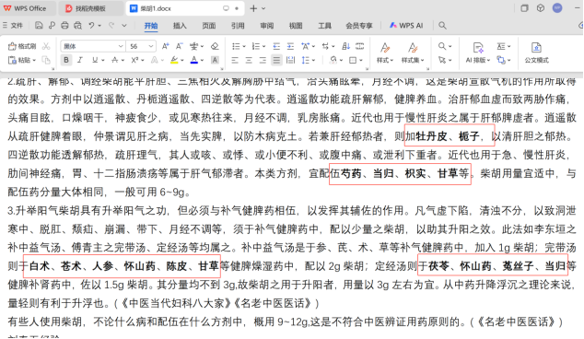584x339 pixels.
Task: Expand the Paste dropdown arrow
Action: click(x=34, y=61)
